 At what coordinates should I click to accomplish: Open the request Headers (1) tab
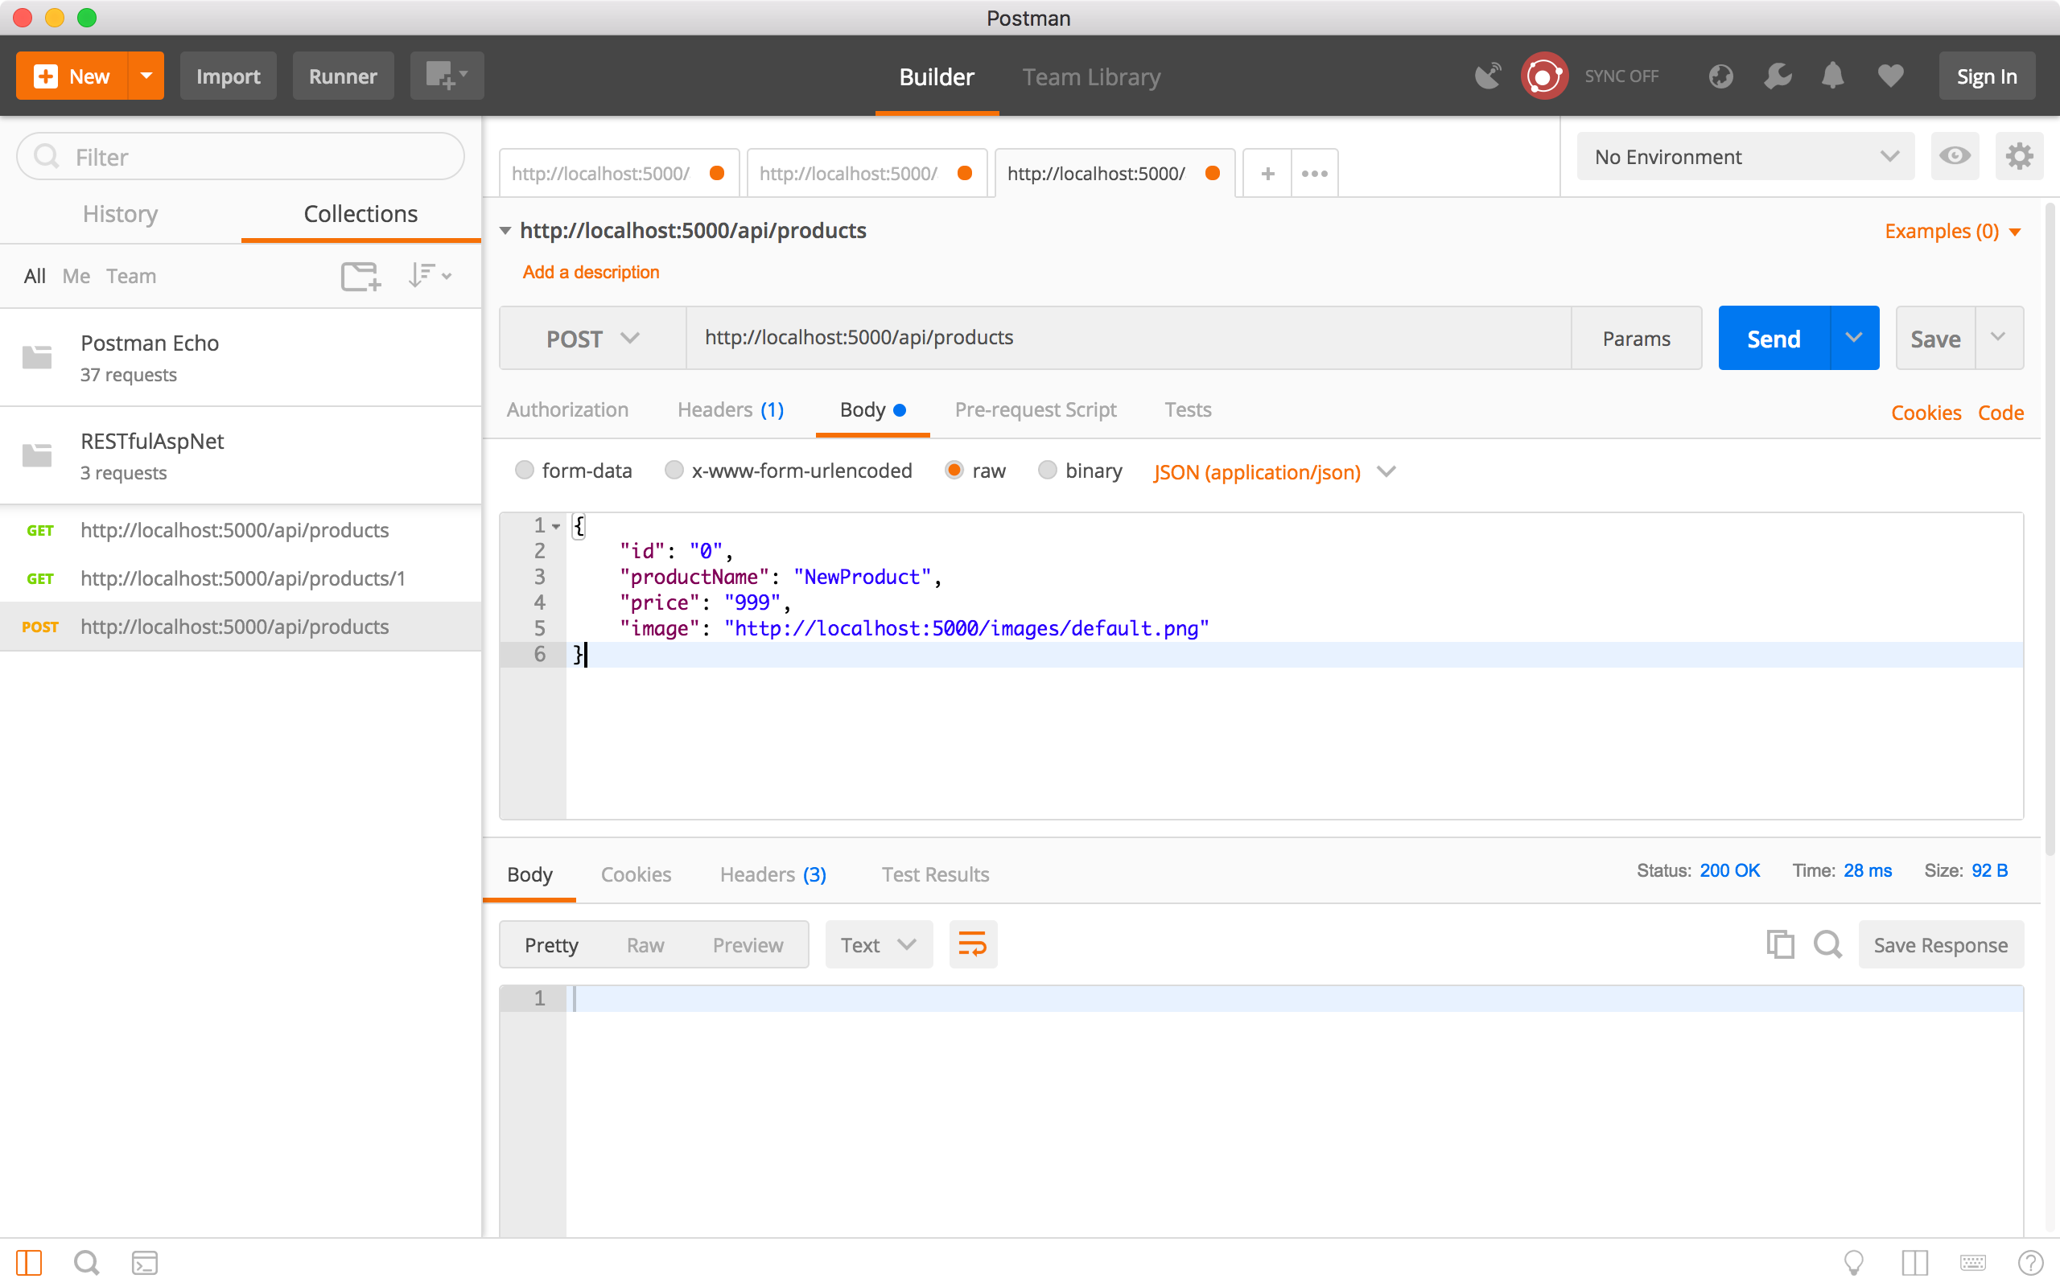tap(731, 409)
